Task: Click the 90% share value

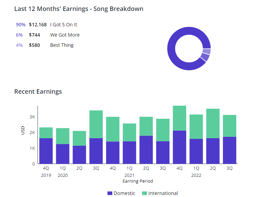Action: click(x=21, y=25)
